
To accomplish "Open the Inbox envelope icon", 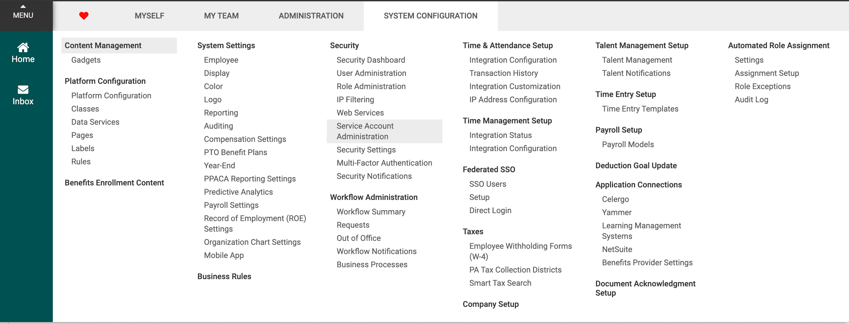I will tap(23, 95).
